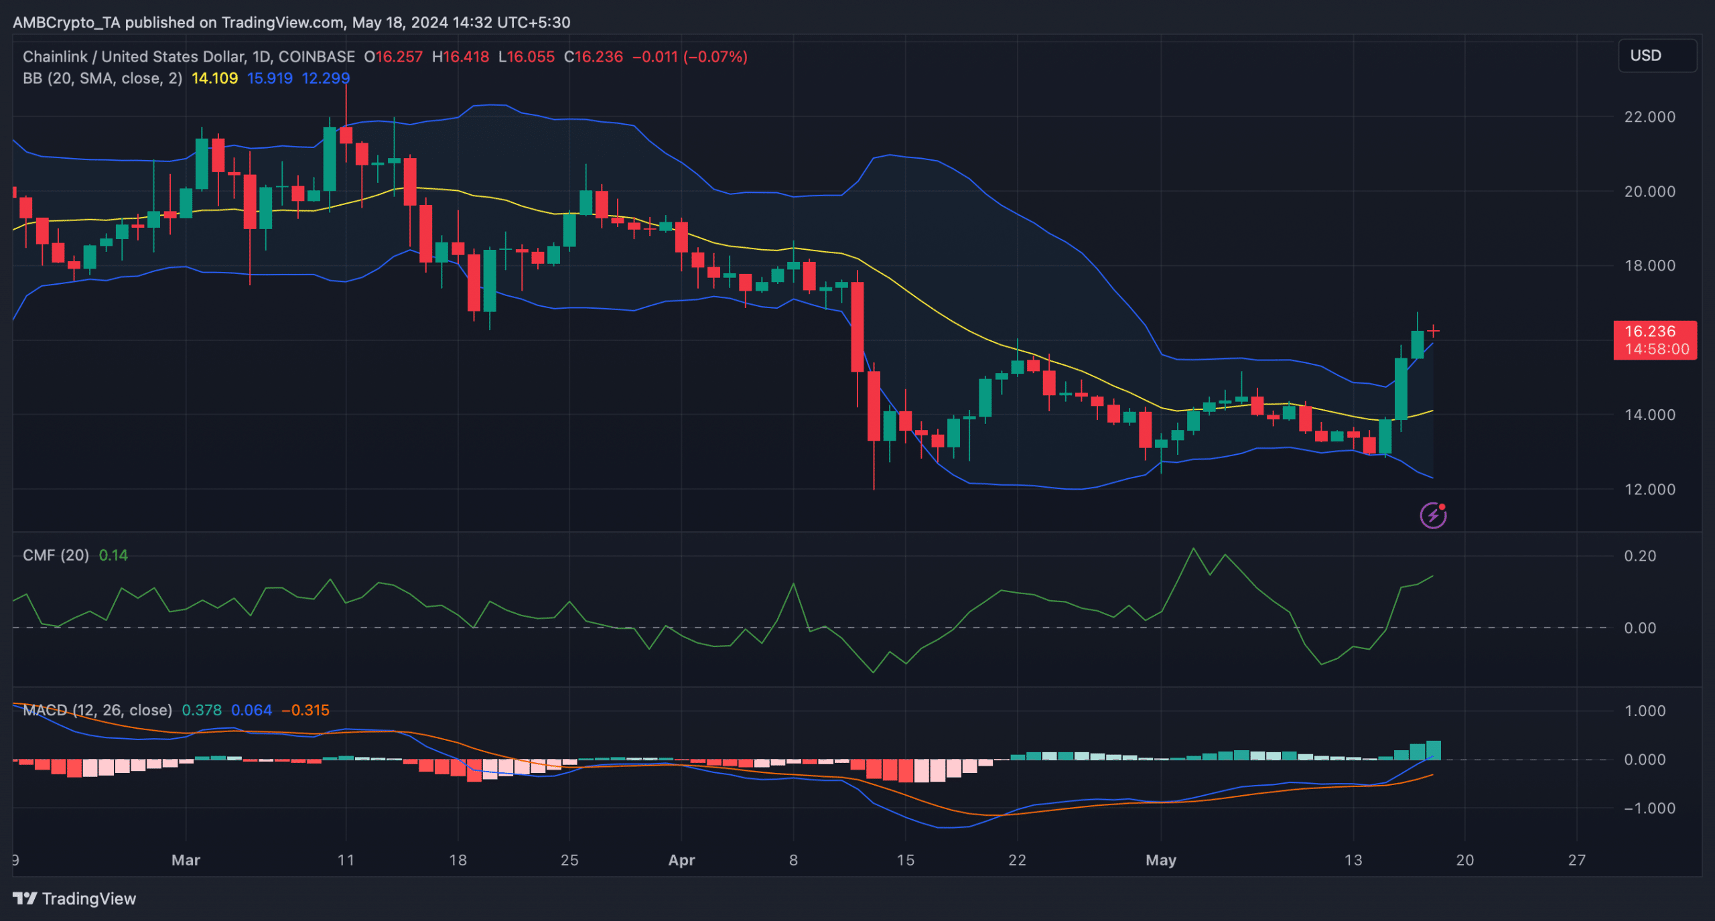Screen dimensions: 1715x921
Task: Click the May label on time axis
Action: 1160,860
